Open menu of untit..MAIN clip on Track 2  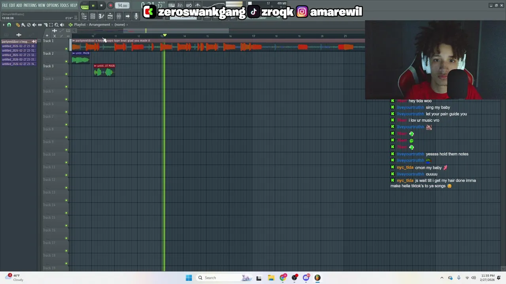pyautogui.click(x=74, y=53)
